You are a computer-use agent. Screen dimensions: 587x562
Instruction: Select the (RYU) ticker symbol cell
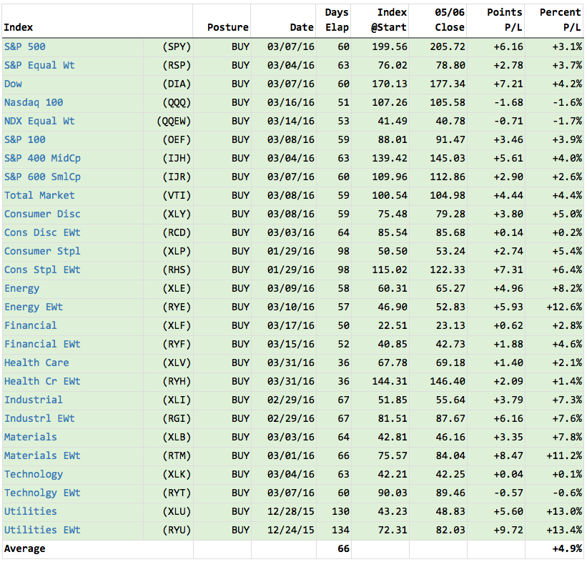[x=177, y=530]
